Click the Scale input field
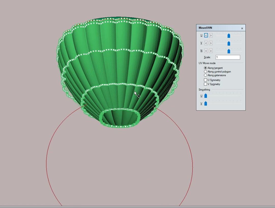 pyautogui.click(x=228, y=57)
